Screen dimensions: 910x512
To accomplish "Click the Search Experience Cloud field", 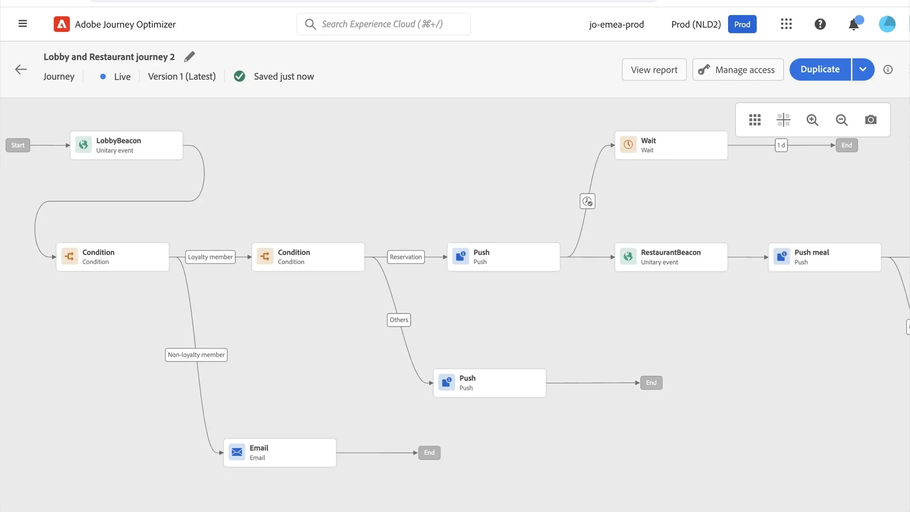I will (384, 24).
